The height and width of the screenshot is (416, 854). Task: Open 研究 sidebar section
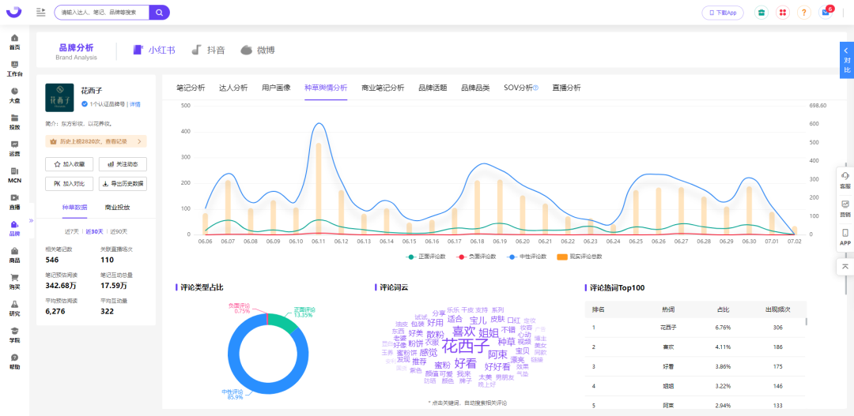(15, 309)
